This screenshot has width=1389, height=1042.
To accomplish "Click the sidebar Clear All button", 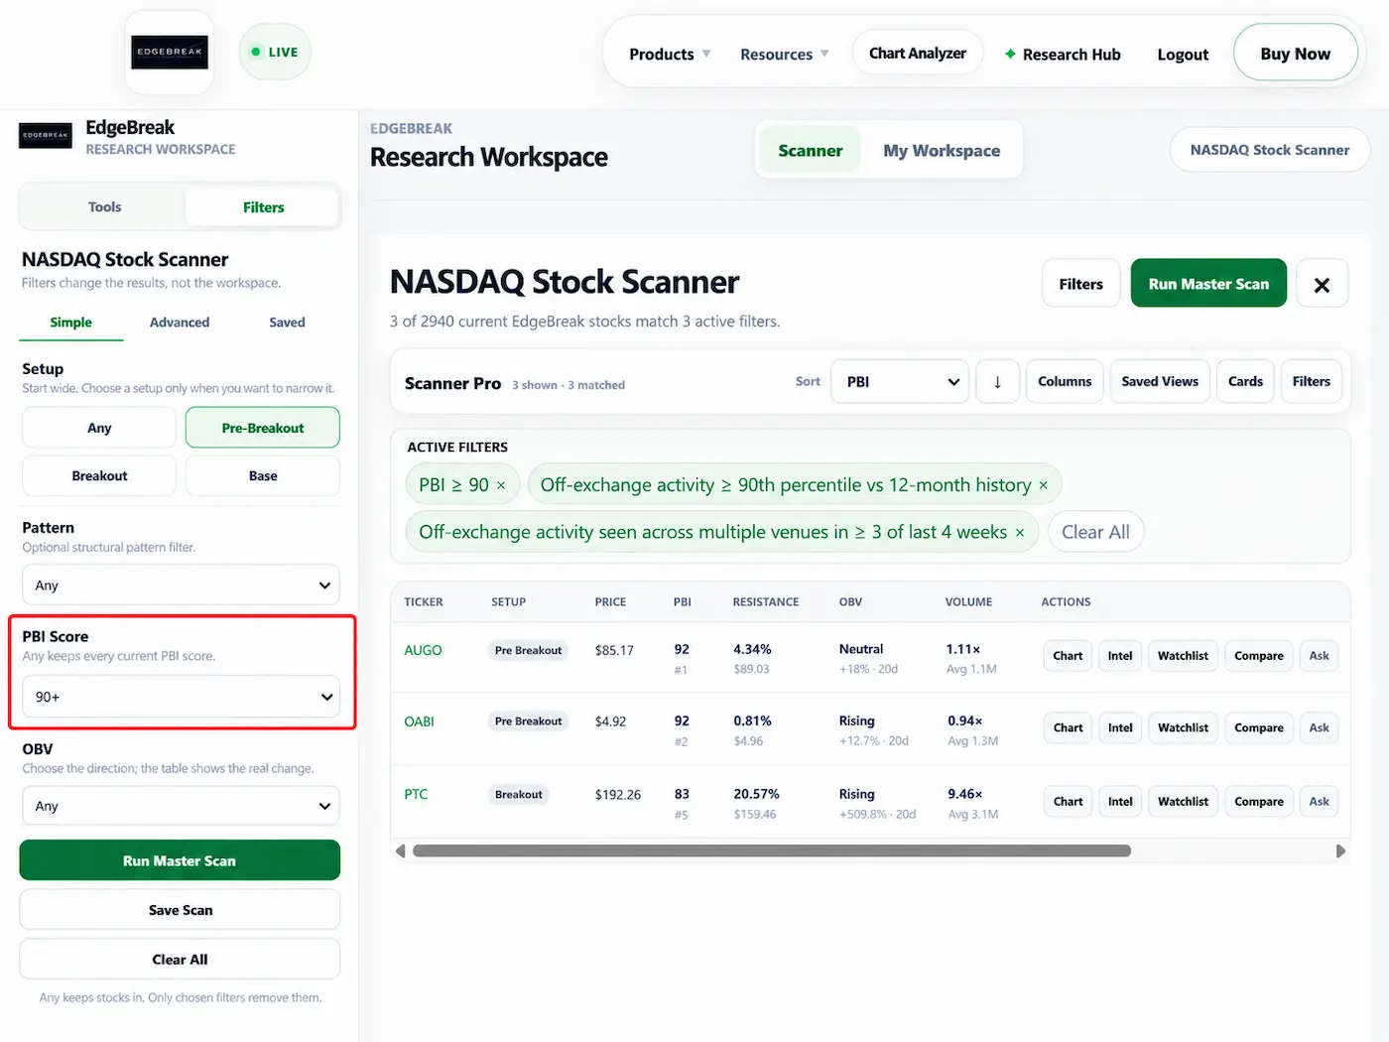I will [x=181, y=960].
